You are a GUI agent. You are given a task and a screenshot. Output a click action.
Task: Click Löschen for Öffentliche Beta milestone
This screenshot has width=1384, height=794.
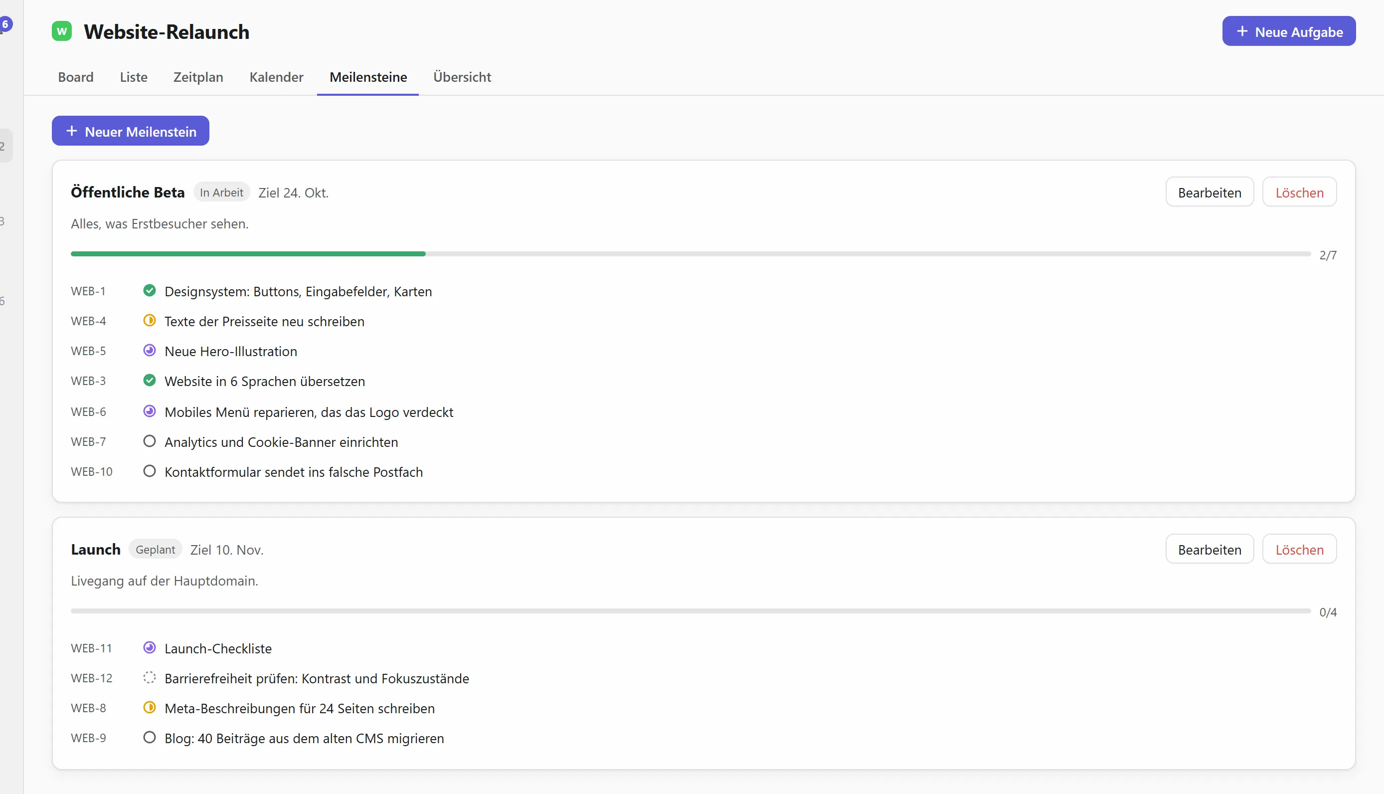pos(1300,193)
